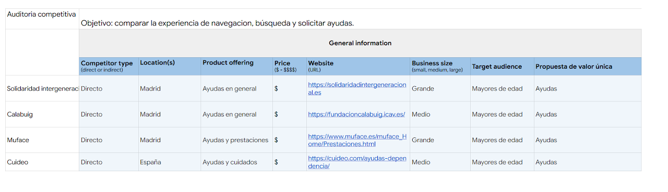Select 'Ayudas' value in Calabuig row
The width and height of the screenshot is (668, 192).
(588, 114)
